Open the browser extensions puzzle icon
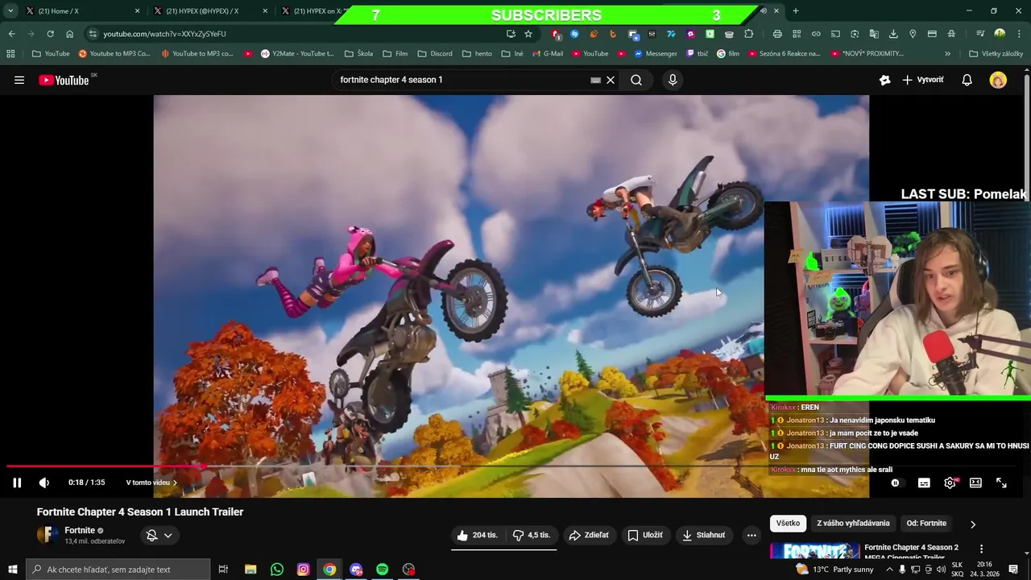The width and height of the screenshot is (1031, 580). point(748,34)
